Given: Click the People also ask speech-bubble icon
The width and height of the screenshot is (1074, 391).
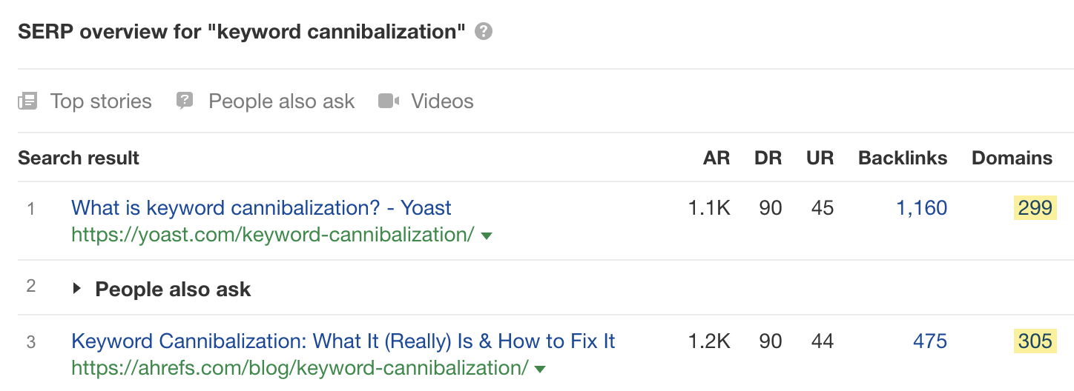Looking at the screenshot, I should pyautogui.click(x=185, y=101).
